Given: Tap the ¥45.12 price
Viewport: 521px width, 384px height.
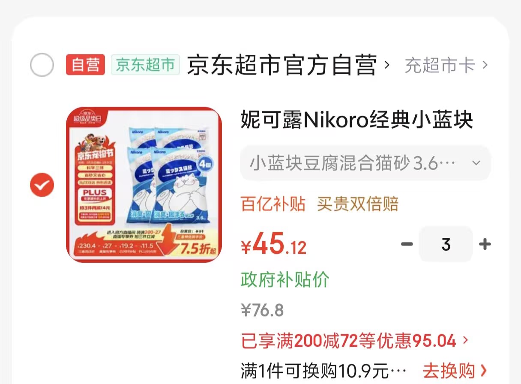Looking at the screenshot, I should (273, 245).
